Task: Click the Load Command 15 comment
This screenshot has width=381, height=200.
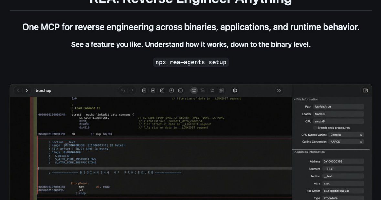Action: 86,108
